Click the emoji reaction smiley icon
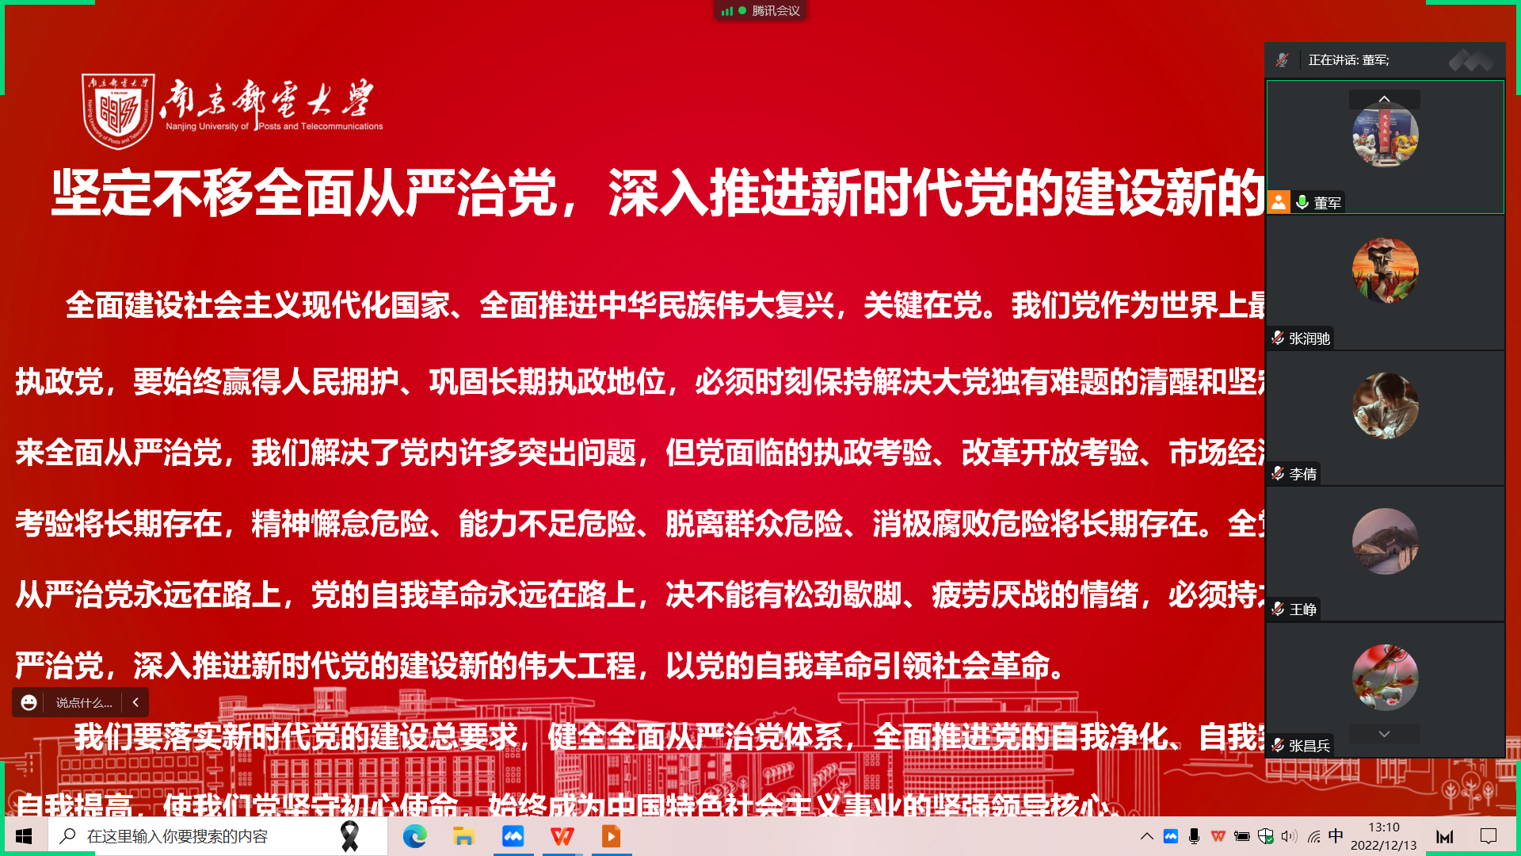The image size is (1521, 856). tap(29, 703)
